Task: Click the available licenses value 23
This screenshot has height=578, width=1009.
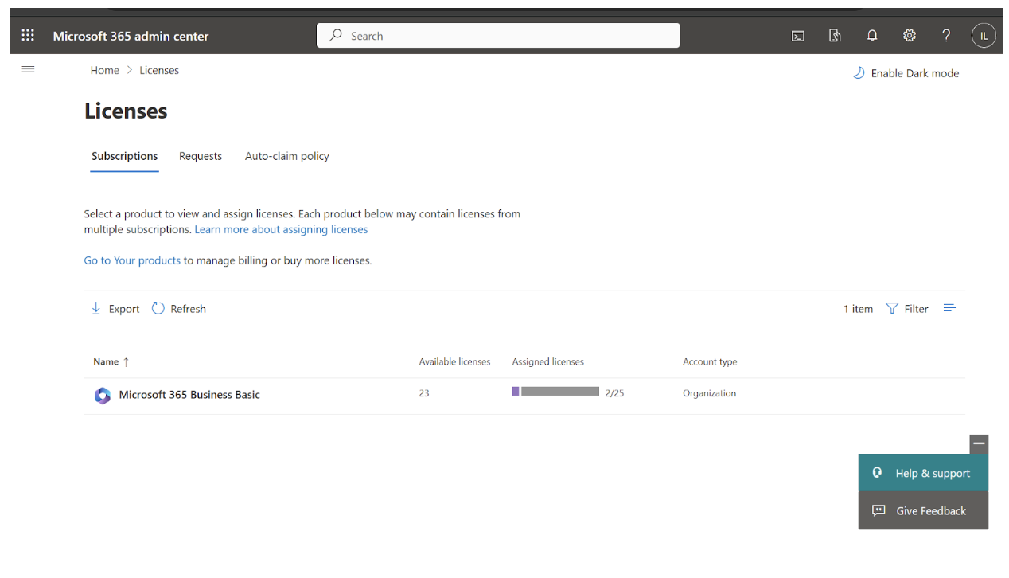Action: pos(424,393)
